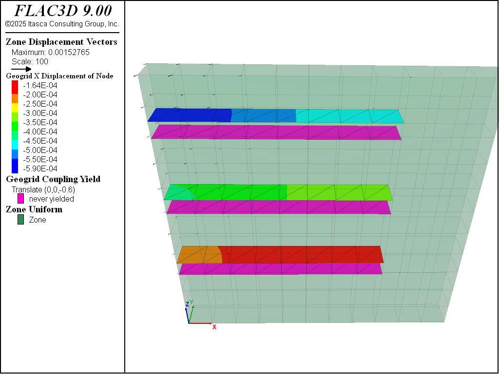499x374 pixels.
Task: Pick the orange part of the bottom geogrid
Action: (x=200, y=255)
